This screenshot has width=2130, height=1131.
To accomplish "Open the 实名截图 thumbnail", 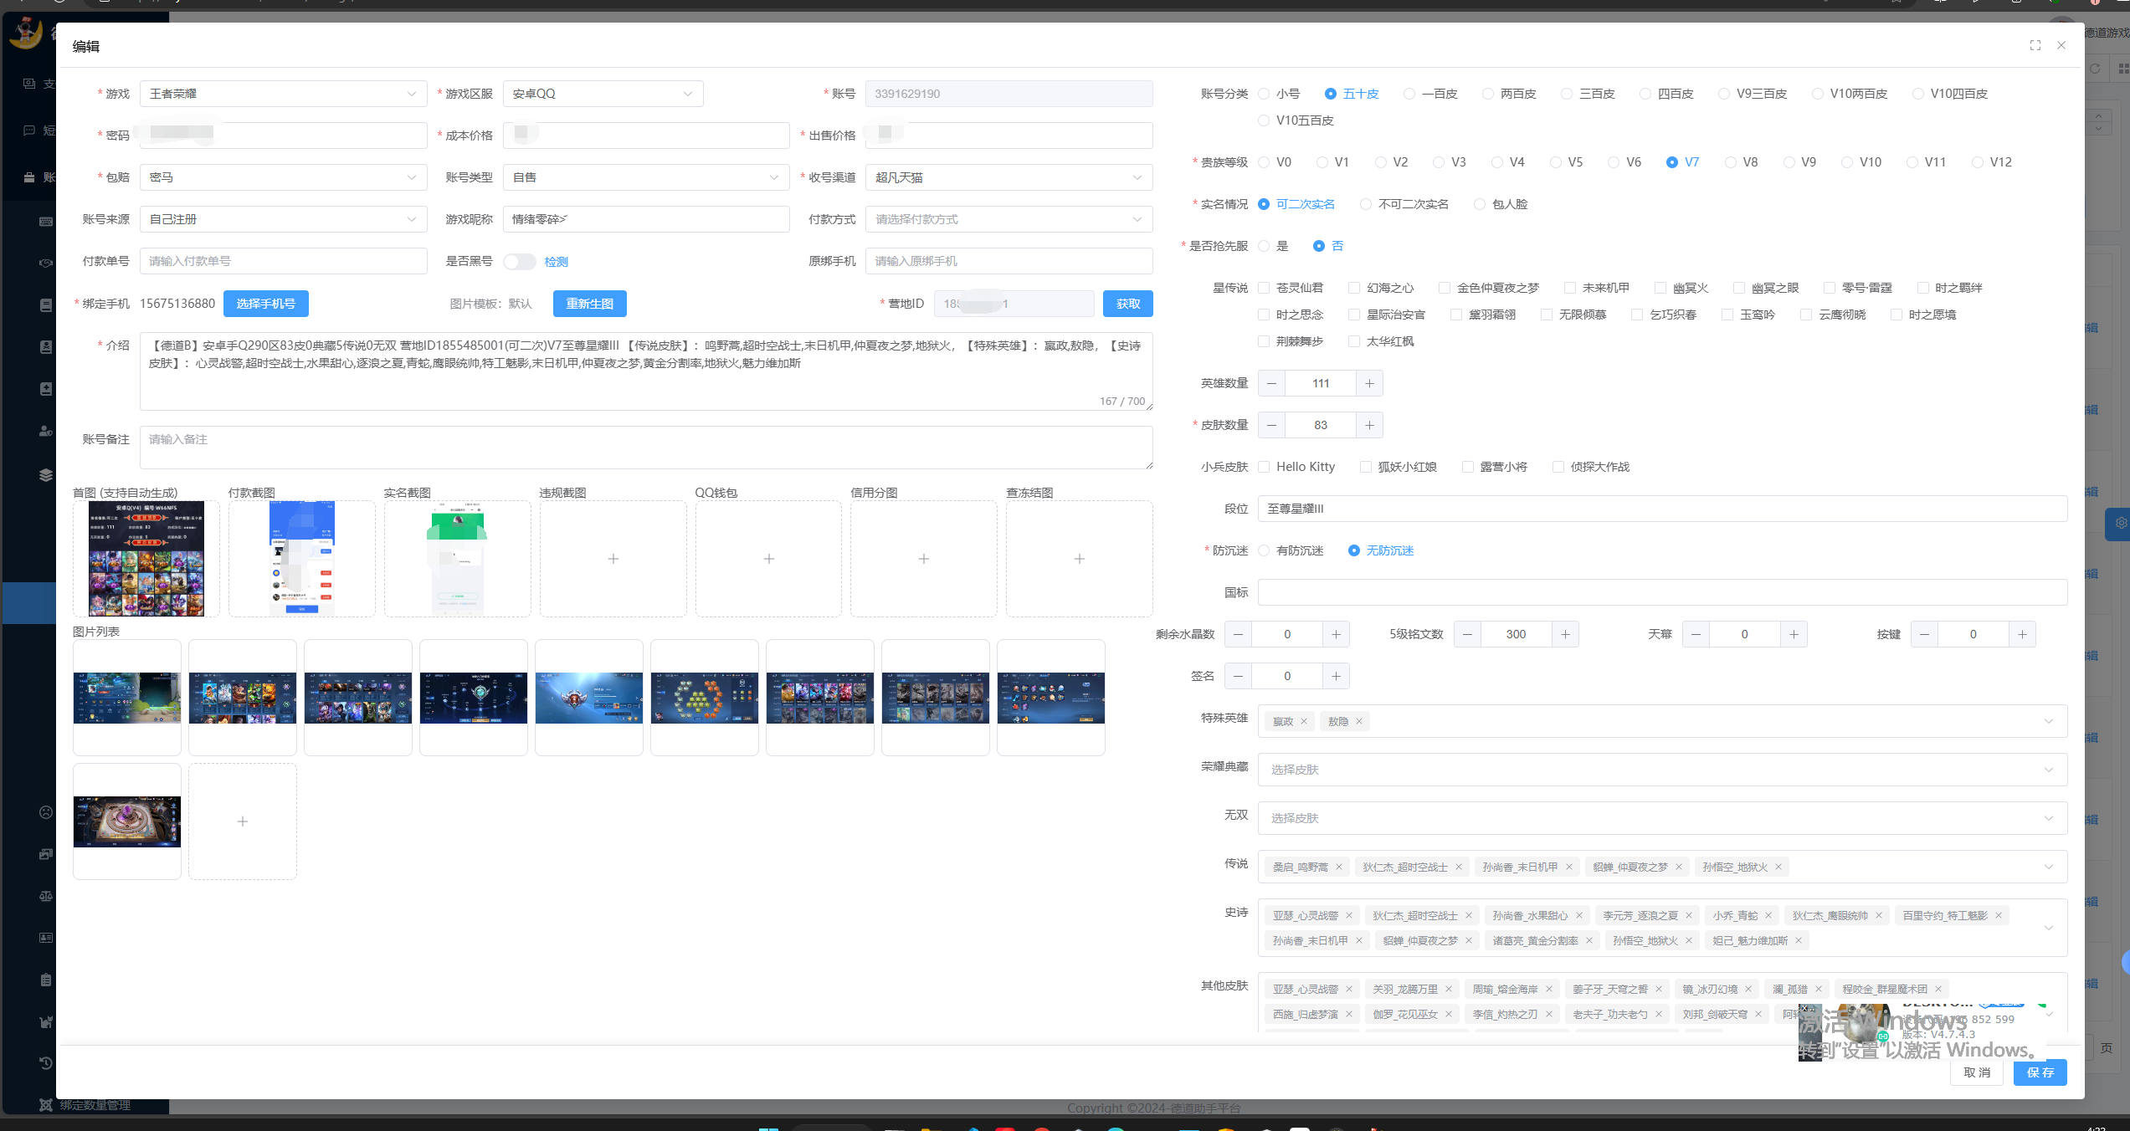I will click(x=458, y=559).
